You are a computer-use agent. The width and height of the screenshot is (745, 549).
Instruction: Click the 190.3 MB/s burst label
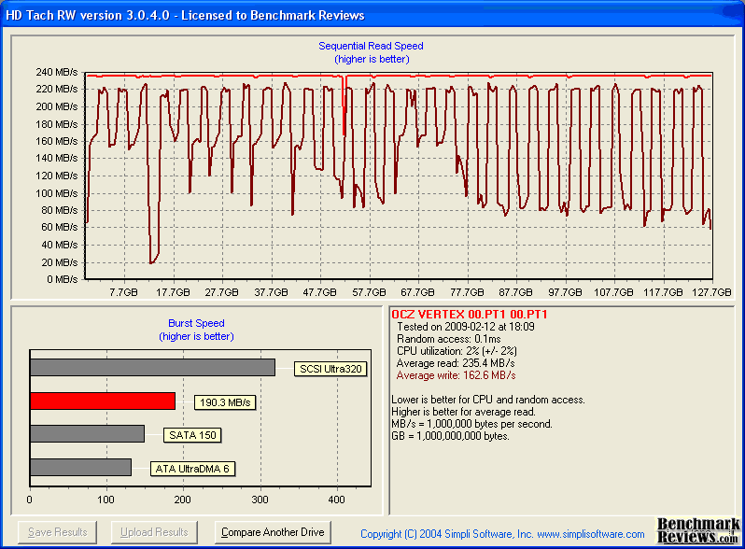coord(225,402)
